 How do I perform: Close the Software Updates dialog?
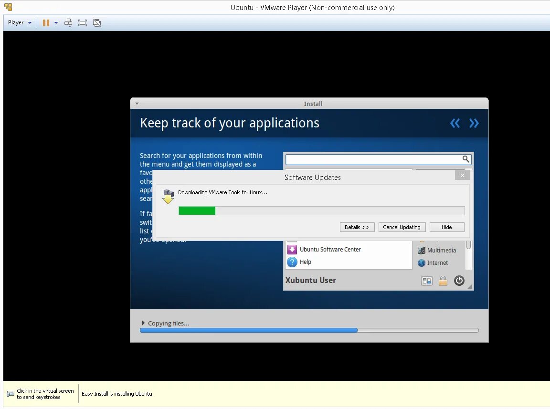coord(462,175)
